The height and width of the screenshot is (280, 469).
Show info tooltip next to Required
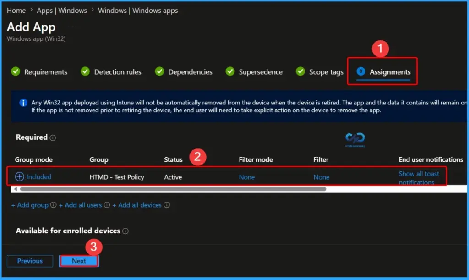click(53, 138)
